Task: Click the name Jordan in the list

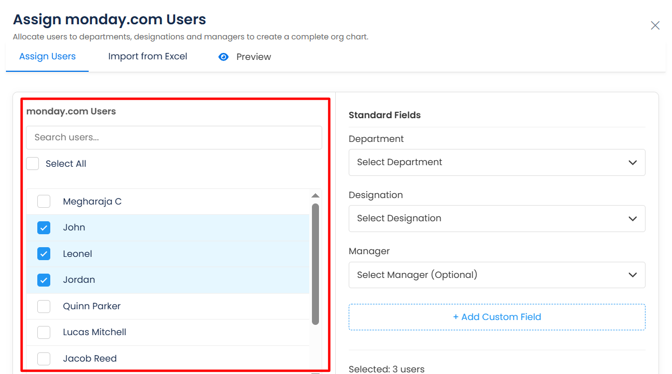Action: (79, 280)
